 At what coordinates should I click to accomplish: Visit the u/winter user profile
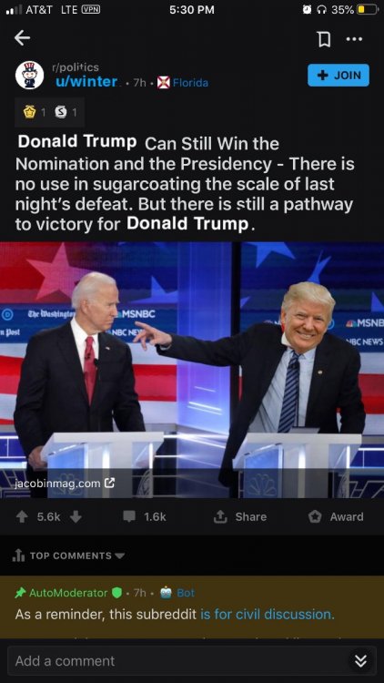(86, 82)
